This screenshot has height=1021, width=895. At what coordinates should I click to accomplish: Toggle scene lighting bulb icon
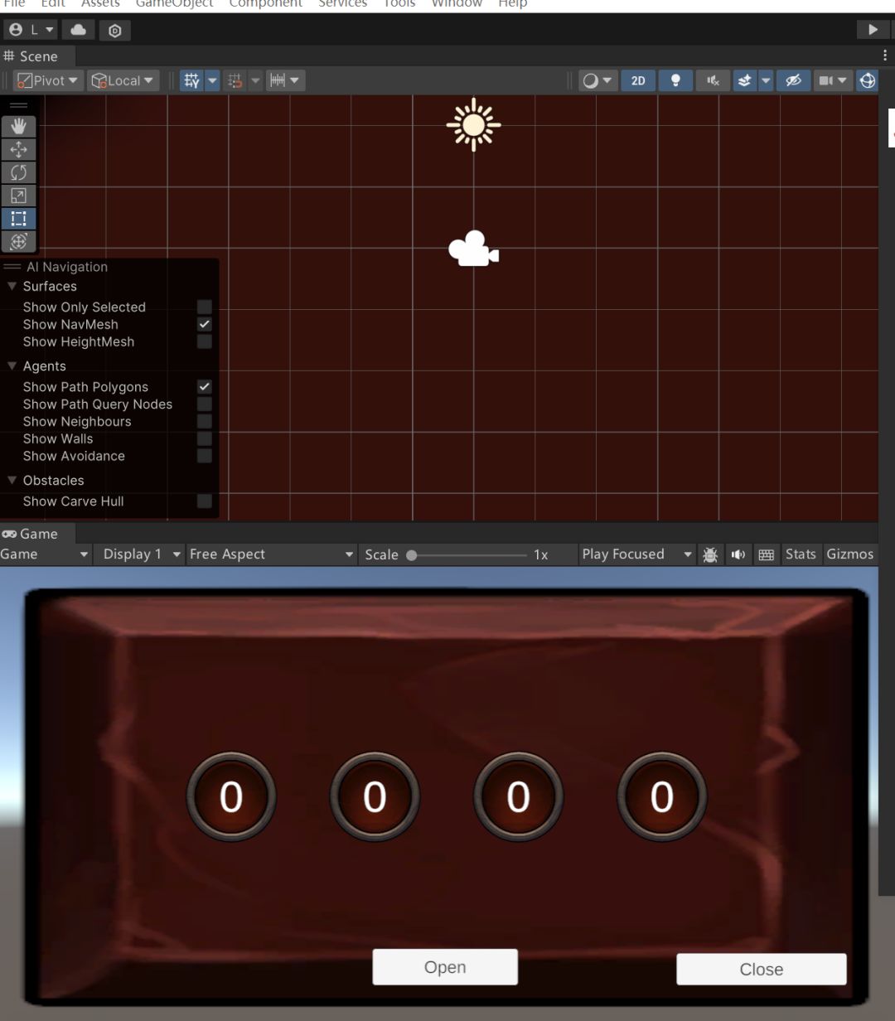tap(675, 80)
